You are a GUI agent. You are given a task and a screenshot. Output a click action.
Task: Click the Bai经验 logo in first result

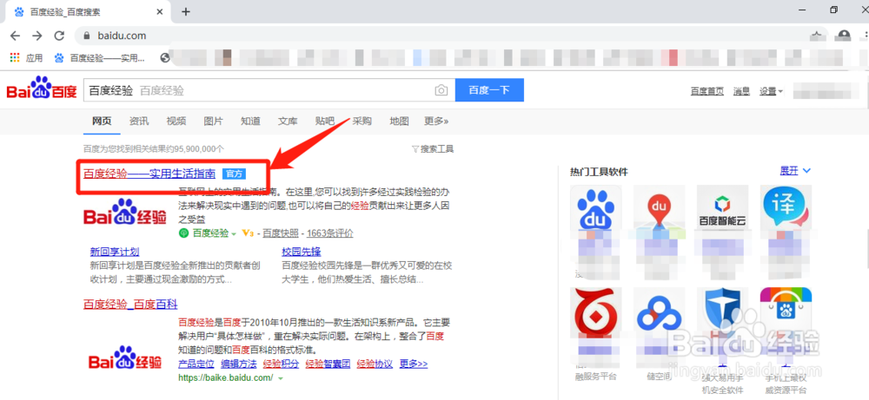[x=124, y=213]
